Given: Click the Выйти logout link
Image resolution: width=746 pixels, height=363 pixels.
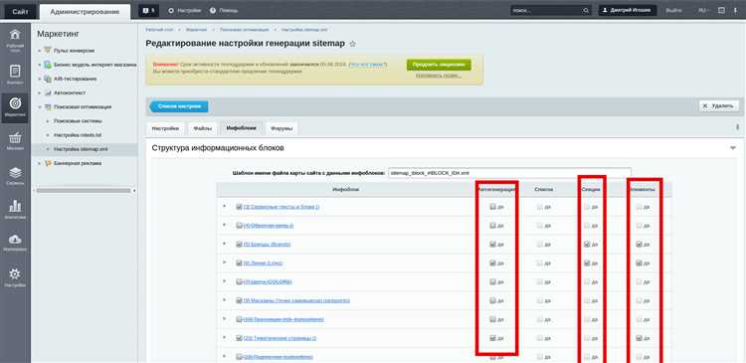Looking at the screenshot, I should (673, 11).
